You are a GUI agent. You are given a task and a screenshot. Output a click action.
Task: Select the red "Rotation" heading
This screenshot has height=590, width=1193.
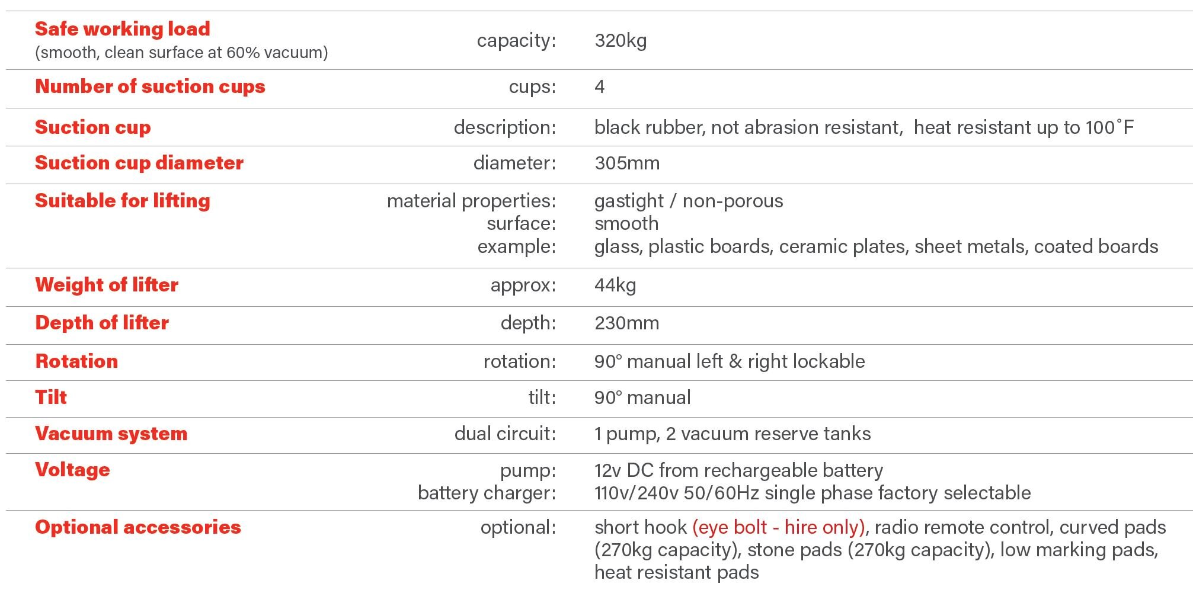[76, 361]
